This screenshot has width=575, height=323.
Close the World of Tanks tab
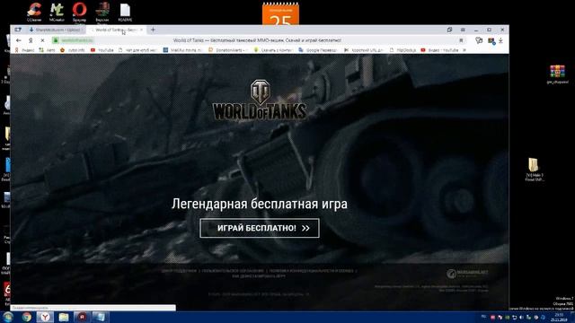[142, 30]
